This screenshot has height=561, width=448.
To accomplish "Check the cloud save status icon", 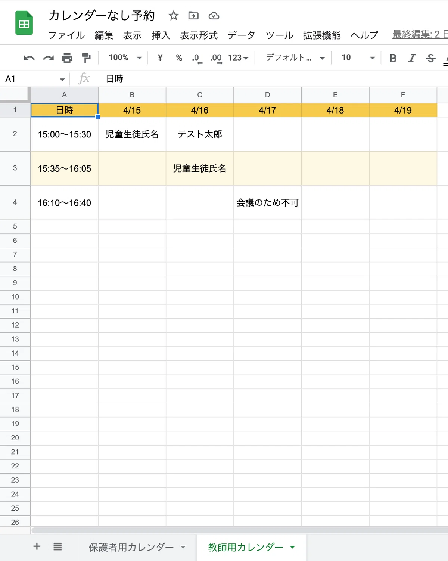I will (x=214, y=16).
